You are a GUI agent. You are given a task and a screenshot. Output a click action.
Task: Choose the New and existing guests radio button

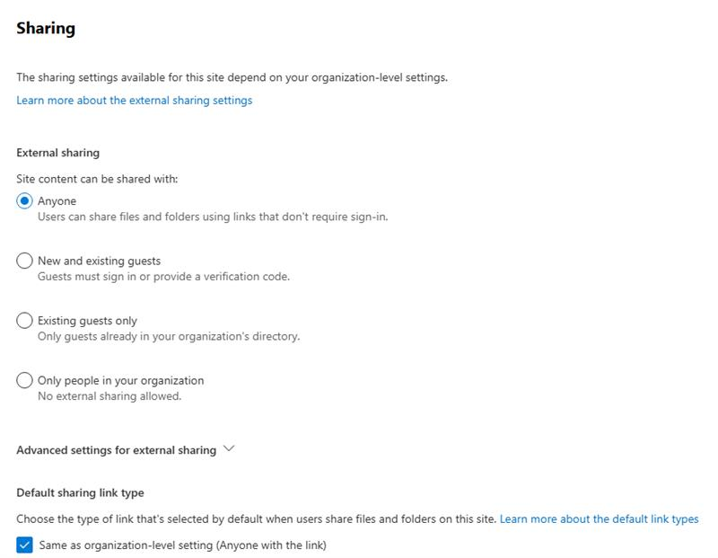pyautogui.click(x=24, y=261)
